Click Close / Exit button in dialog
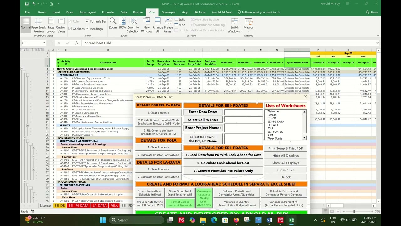 click(x=285, y=170)
